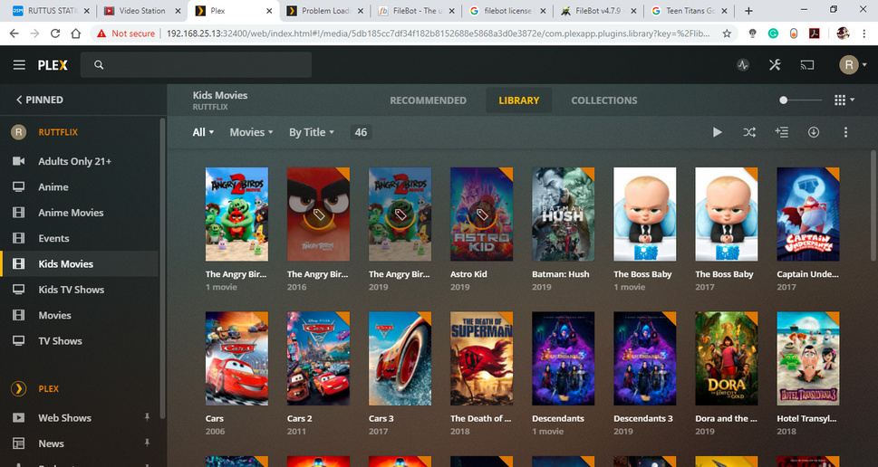Click the Download sync icon
The width and height of the screenshot is (878, 467).
pos(813,132)
